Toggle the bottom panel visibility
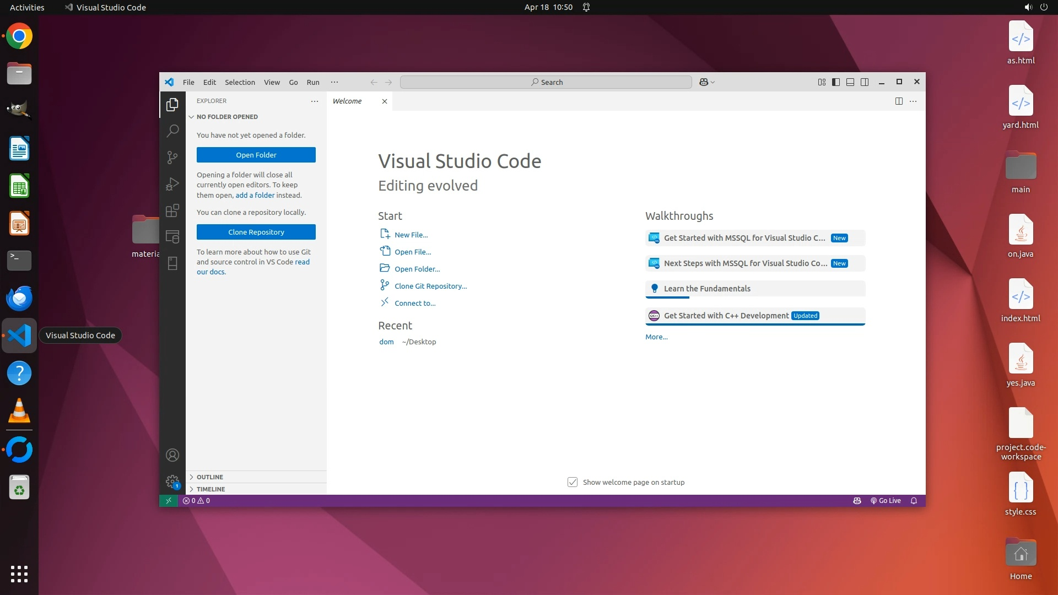 [850, 82]
